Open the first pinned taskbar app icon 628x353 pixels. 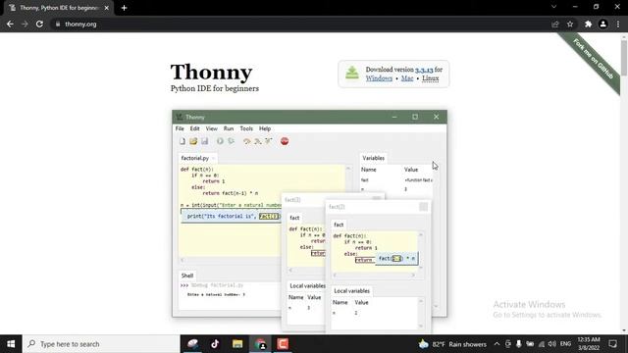[192, 344]
